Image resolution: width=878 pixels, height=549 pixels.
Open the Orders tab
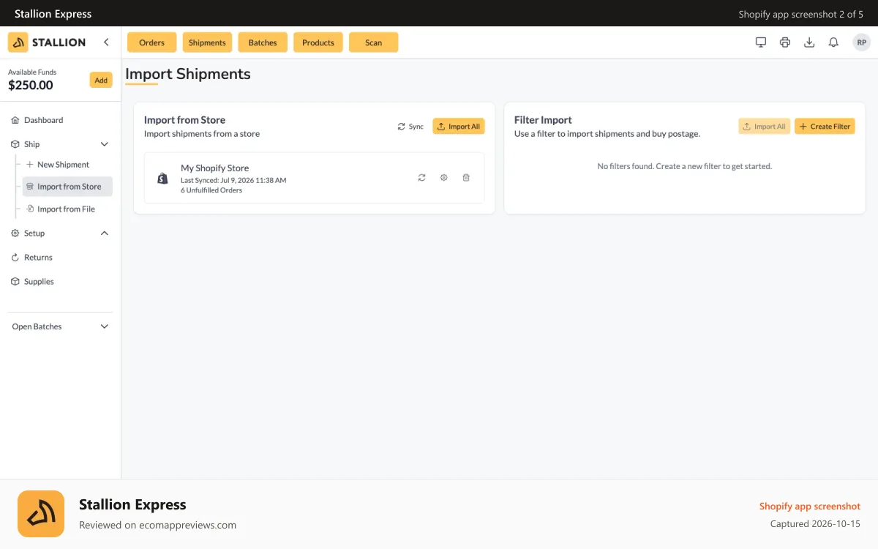(x=151, y=42)
